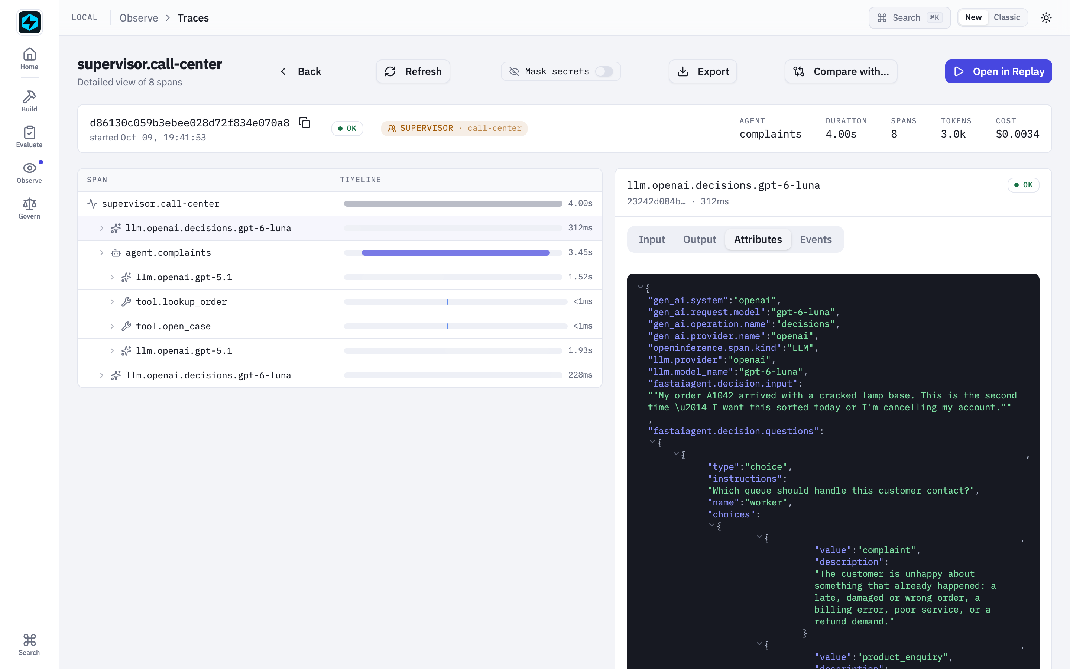This screenshot has height=669, width=1070.
Task: Click the supervisor.call-center grey timeline bar
Action: [453, 204]
